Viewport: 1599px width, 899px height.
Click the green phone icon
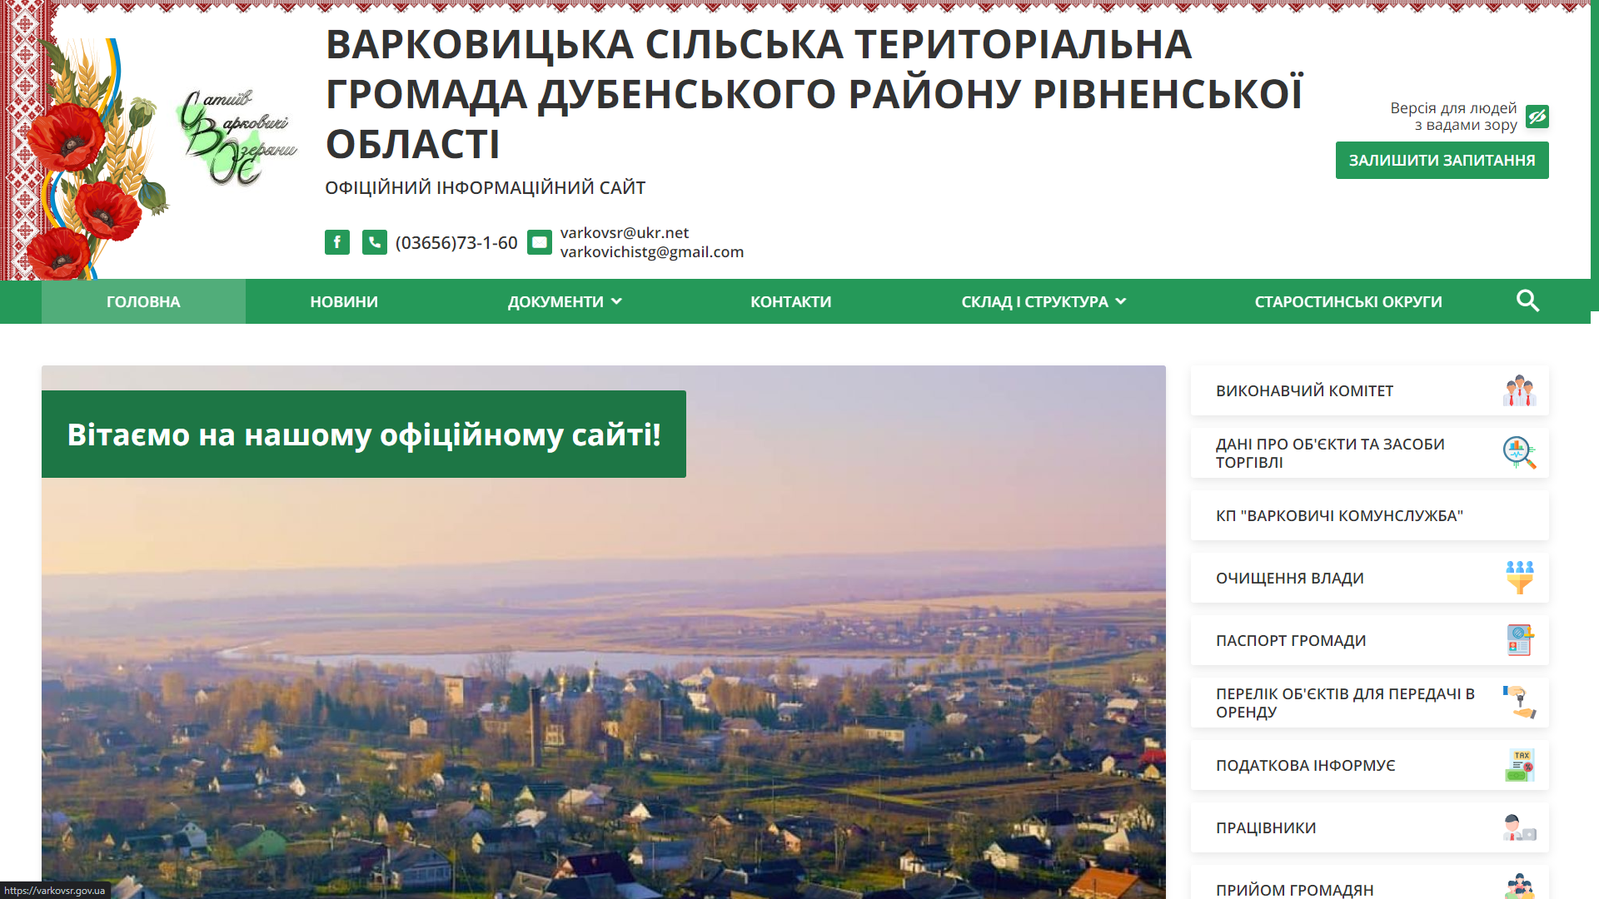tap(374, 242)
